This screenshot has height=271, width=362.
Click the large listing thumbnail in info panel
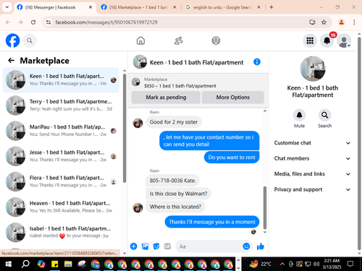pos(313,69)
